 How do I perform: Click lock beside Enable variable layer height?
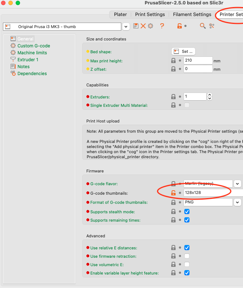pos(173,273)
